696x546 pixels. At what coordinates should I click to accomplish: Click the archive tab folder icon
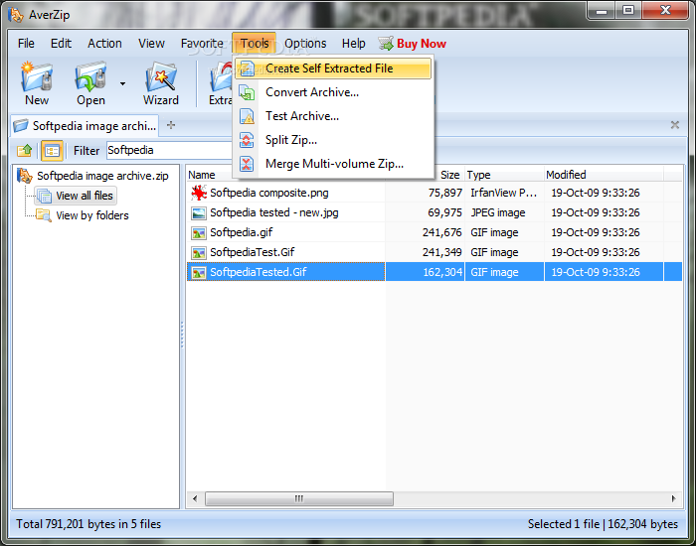click(x=21, y=126)
